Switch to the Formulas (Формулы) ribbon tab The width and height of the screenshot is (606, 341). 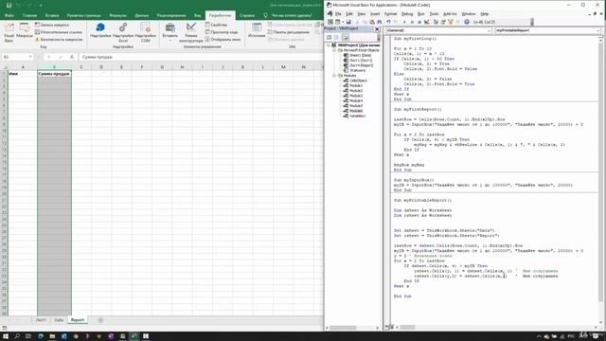(117, 15)
